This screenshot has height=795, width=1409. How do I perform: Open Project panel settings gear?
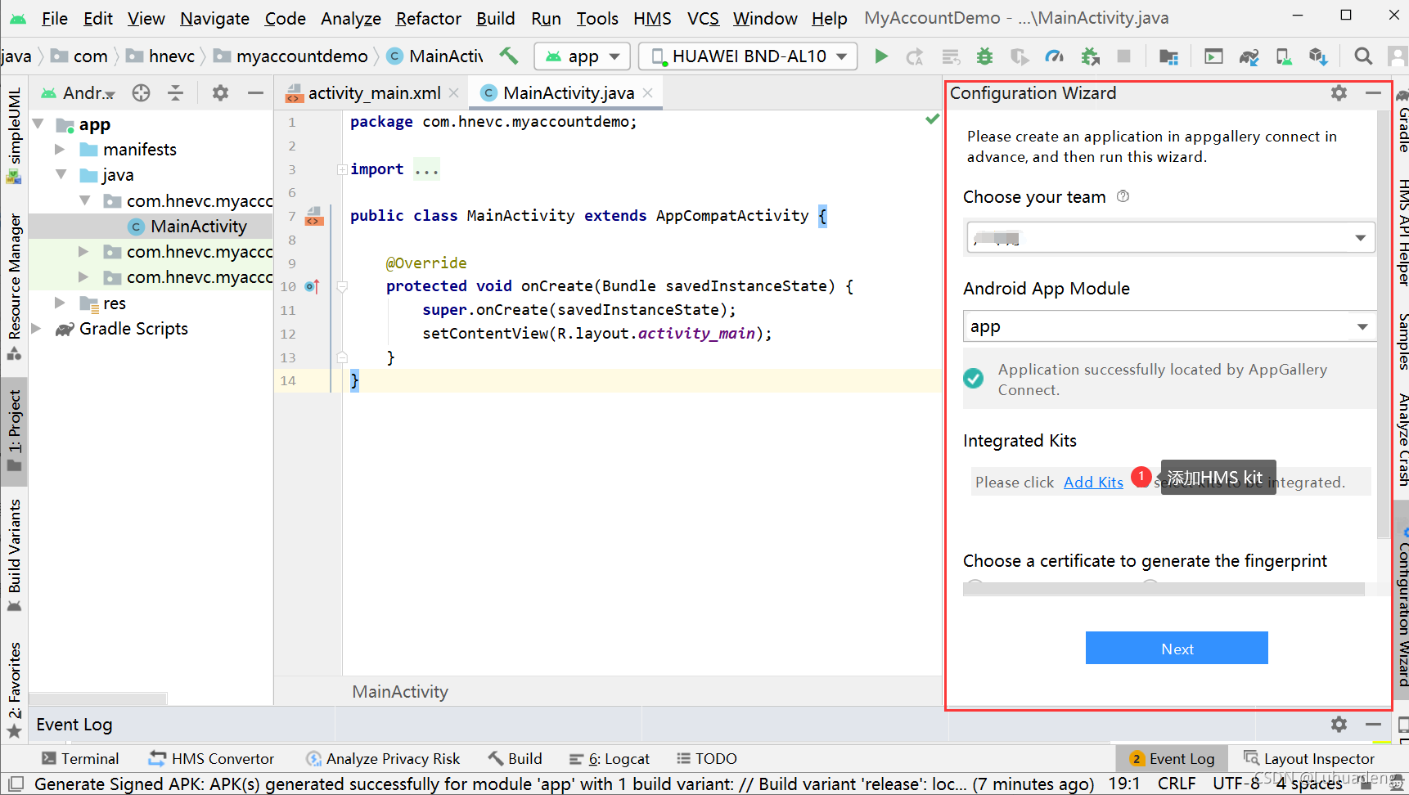220,93
